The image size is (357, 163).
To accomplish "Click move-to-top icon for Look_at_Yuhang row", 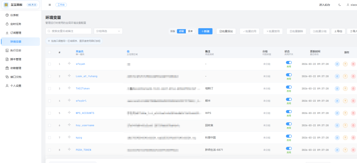I will pos(345,76).
